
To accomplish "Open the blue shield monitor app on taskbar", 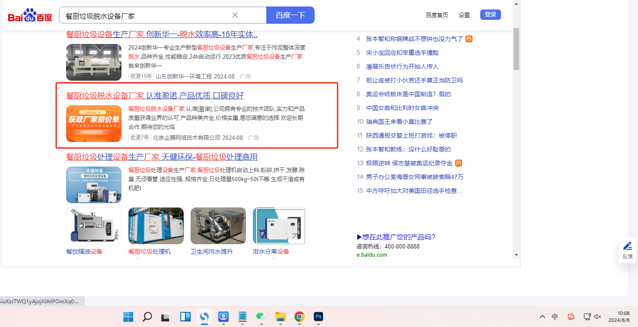I will click(223, 317).
